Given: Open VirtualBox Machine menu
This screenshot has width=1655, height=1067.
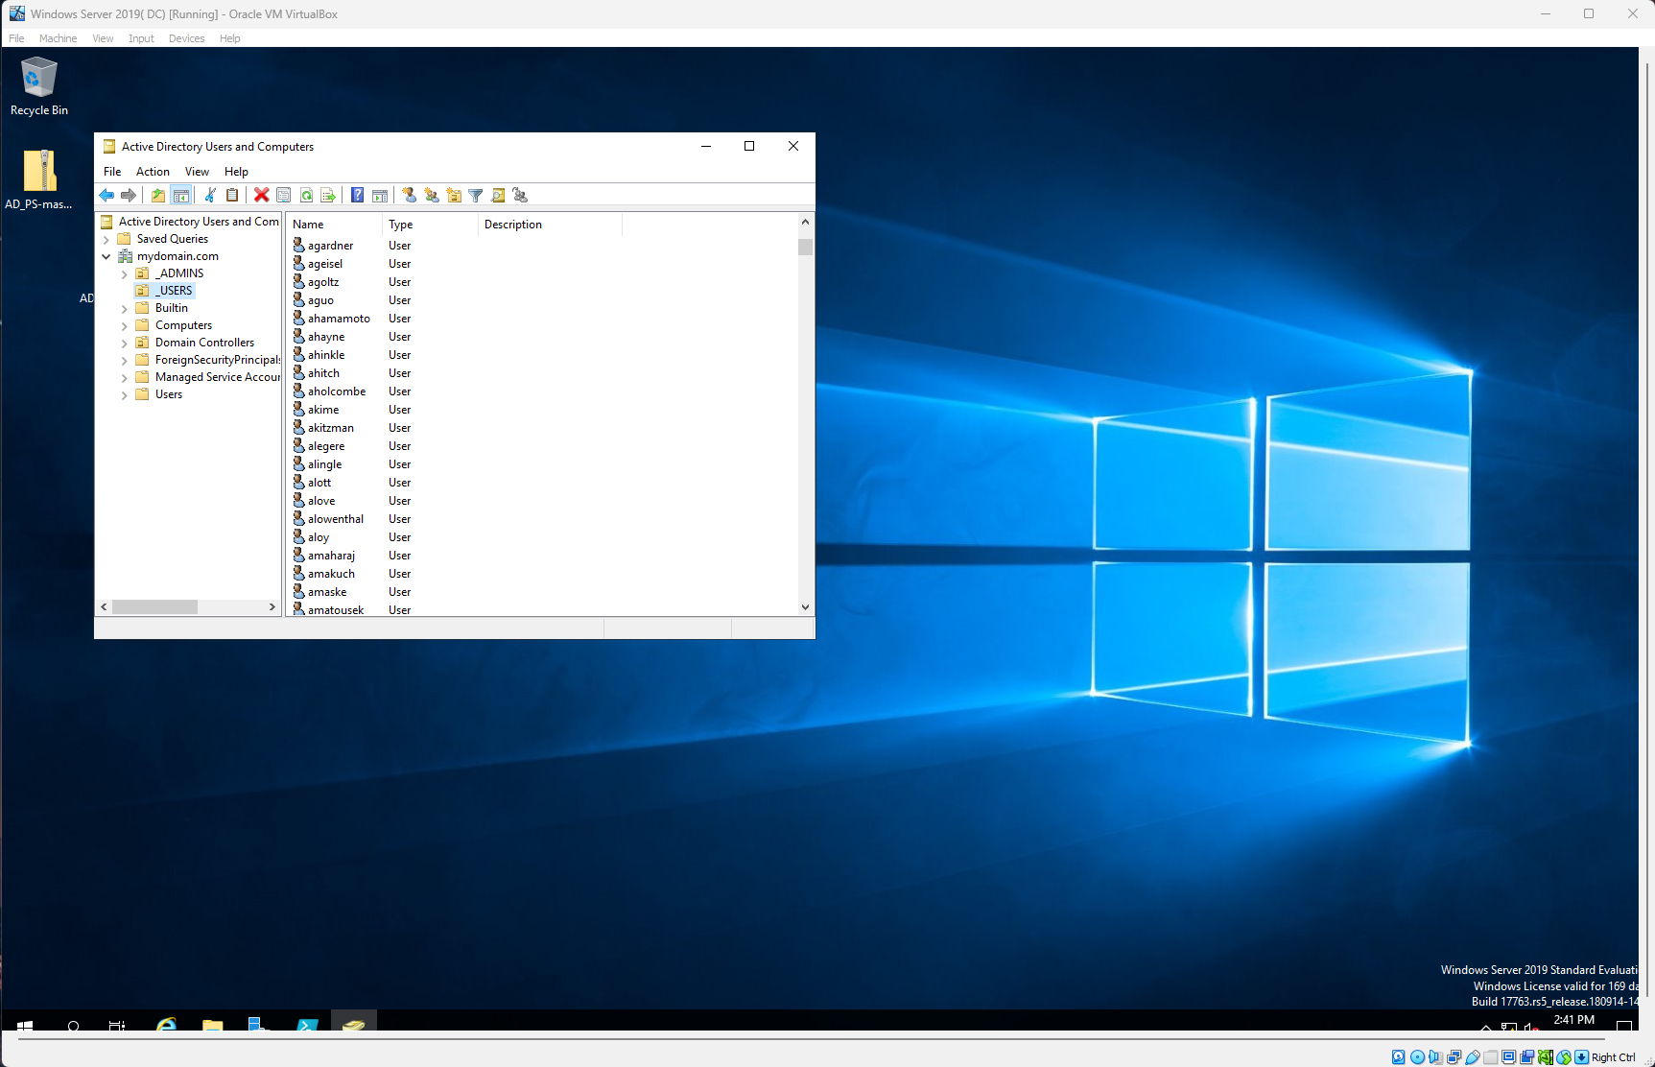Looking at the screenshot, I should 59,38.
